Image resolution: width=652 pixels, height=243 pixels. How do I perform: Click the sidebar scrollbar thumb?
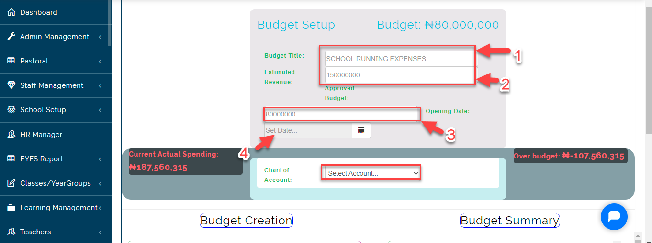[x=109, y=23]
